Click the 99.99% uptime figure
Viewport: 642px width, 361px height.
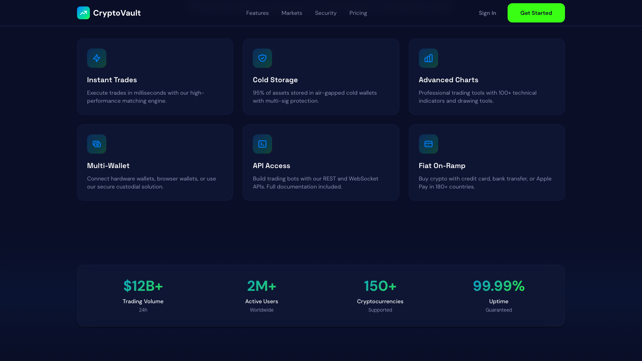coord(499,286)
